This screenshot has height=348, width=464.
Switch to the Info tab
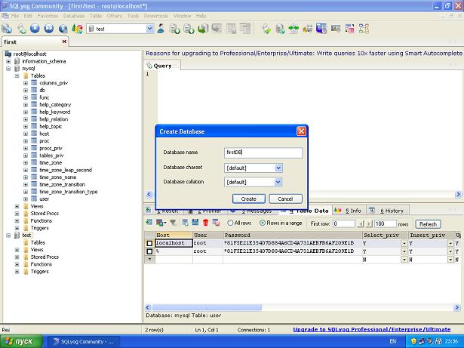click(349, 211)
